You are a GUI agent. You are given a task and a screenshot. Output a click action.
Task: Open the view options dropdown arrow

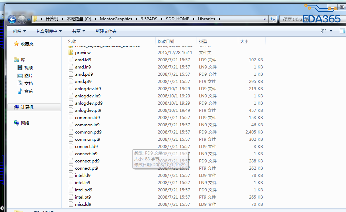331,31
